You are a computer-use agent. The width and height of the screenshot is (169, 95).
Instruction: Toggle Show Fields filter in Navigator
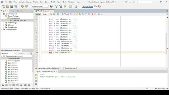tap(6, 85)
